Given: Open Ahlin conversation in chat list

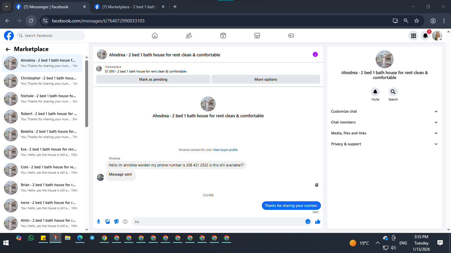Looking at the screenshot, I should coord(42,223).
